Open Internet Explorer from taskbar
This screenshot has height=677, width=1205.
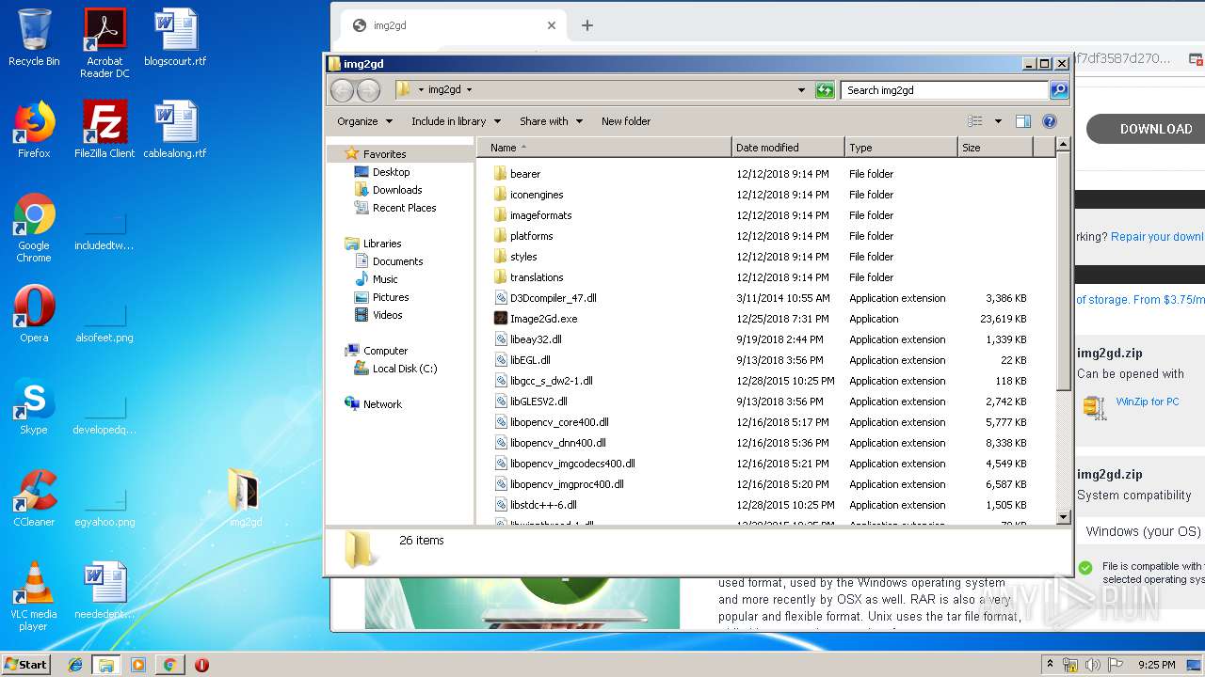[75, 665]
